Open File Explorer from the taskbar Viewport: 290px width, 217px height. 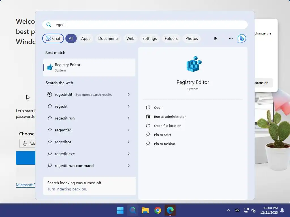pyautogui.click(x=145, y=210)
